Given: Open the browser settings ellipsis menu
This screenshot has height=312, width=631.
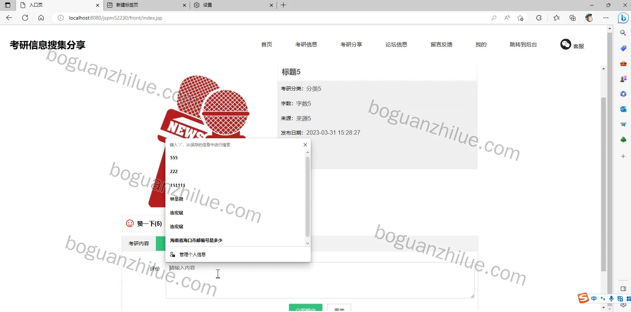Looking at the screenshot, I should pos(606,18).
